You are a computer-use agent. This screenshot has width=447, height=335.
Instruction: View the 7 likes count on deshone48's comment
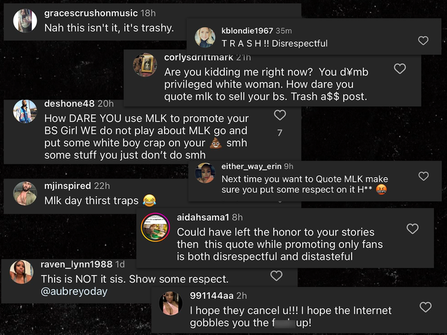point(279,133)
